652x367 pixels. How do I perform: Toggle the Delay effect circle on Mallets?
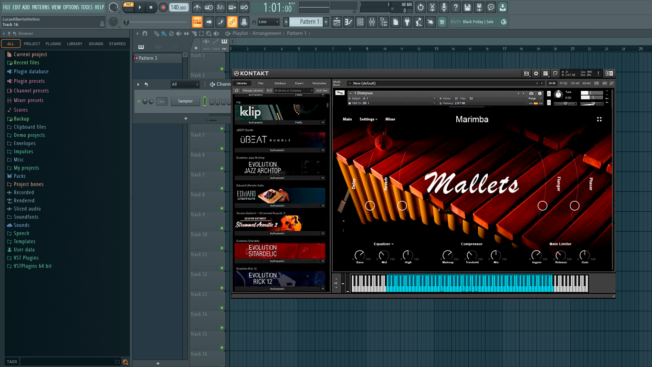370,205
